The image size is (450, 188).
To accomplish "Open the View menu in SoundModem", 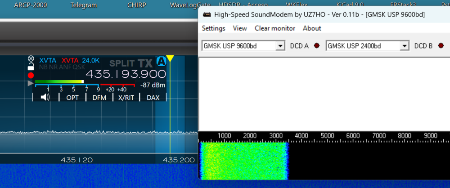I will coord(240,28).
